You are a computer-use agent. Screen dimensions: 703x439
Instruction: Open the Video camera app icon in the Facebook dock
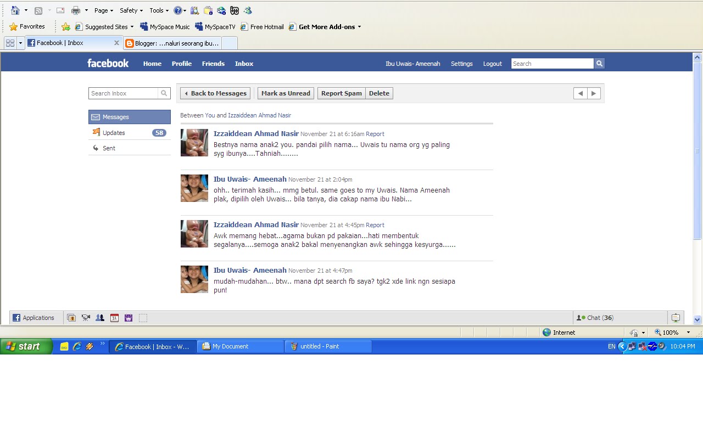click(86, 318)
